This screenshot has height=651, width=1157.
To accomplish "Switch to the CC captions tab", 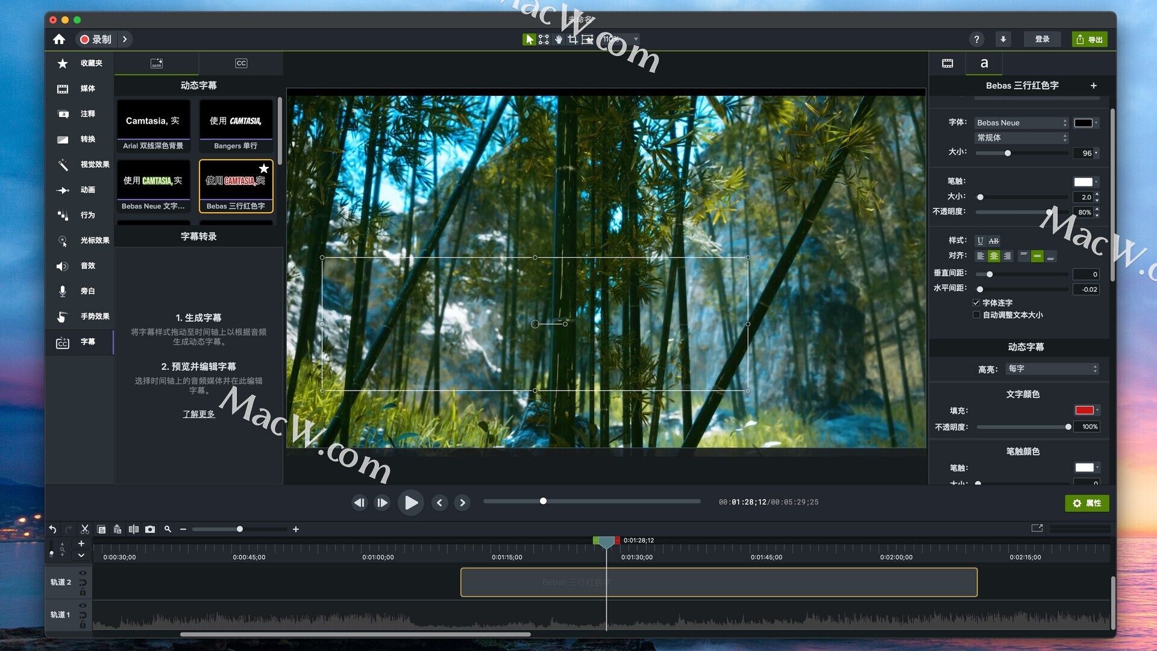I will point(241,63).
